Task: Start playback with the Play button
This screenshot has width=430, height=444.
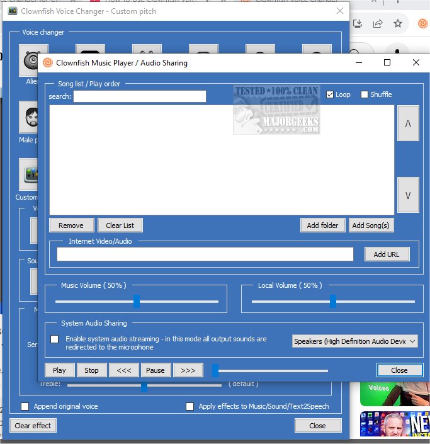Action: click(x=59, y=370)
